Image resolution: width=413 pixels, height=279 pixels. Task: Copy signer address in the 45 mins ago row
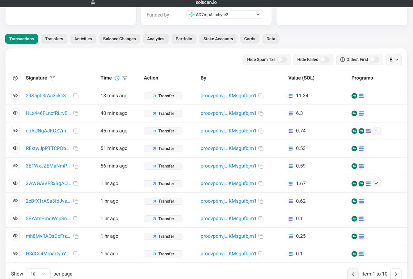261,131
